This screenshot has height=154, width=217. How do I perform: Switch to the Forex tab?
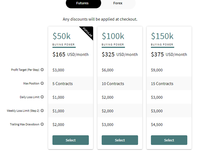[x=118, y=3]
